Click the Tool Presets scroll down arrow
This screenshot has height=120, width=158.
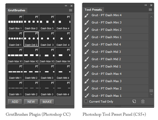click(x=151, y=94)
